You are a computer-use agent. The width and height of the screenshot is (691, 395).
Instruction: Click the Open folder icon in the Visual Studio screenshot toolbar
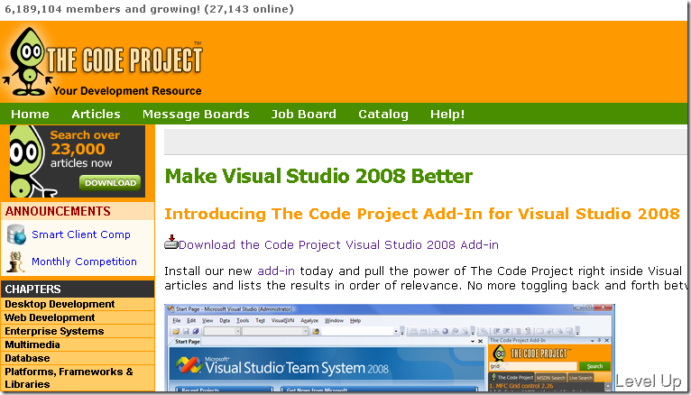point(176,332)
